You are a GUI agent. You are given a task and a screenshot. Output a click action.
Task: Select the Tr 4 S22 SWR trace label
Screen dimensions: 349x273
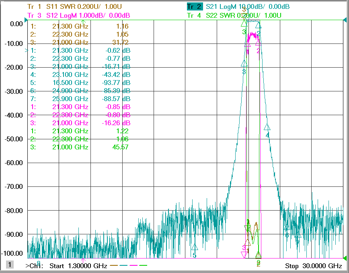click(234, 15)
